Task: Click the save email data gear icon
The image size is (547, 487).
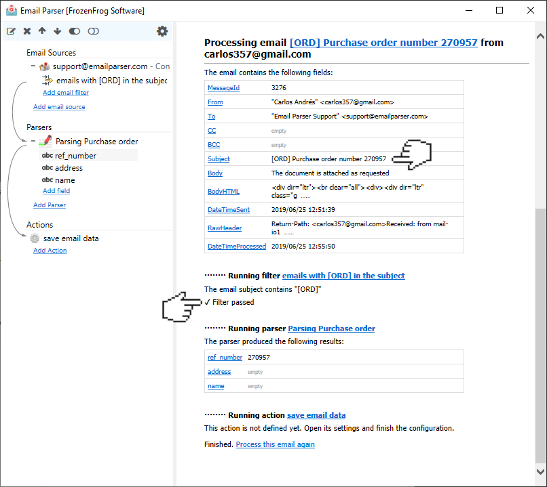Action: [x=35, y=238]
